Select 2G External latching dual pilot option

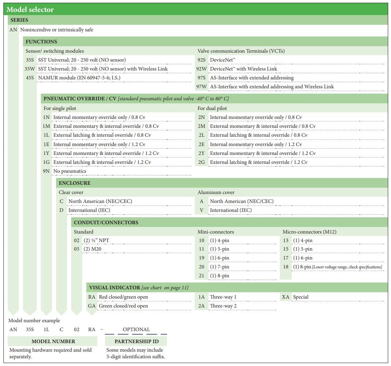258,162
